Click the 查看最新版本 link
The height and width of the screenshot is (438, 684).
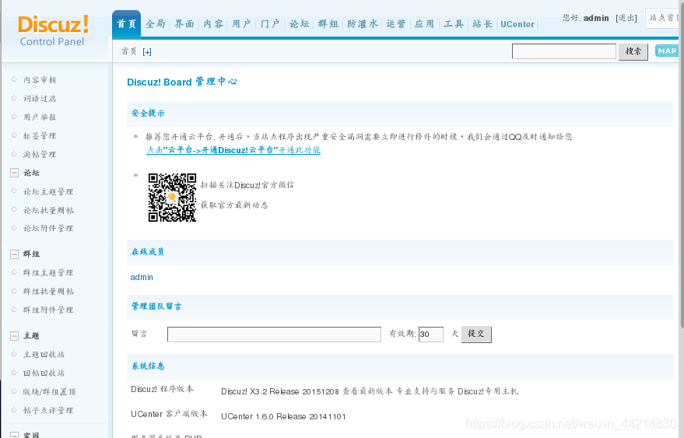[x=368, y=391]
